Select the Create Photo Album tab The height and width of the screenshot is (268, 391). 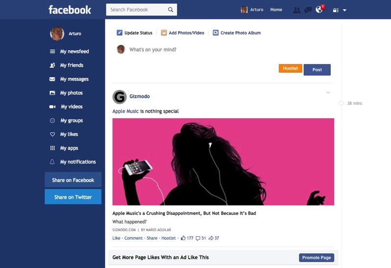(237, 33)
